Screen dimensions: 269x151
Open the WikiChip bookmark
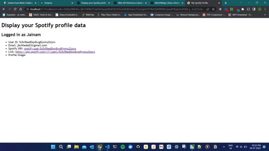(x=88, y=15)
